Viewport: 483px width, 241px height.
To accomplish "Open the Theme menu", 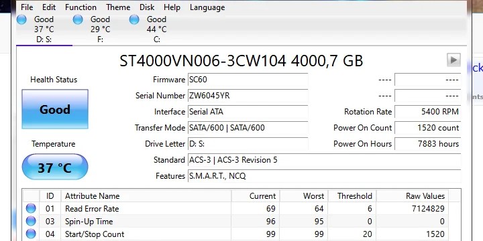I will click(x=118, y=7).
